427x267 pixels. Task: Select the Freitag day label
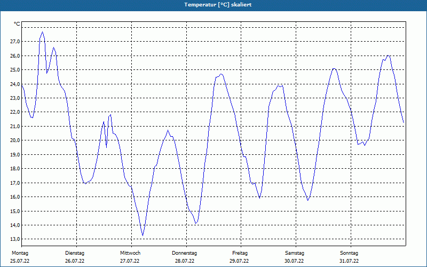tap(240, 253)
